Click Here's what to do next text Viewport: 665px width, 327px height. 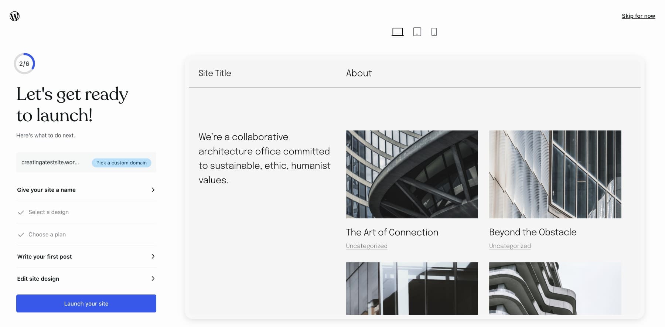[45, 136]
